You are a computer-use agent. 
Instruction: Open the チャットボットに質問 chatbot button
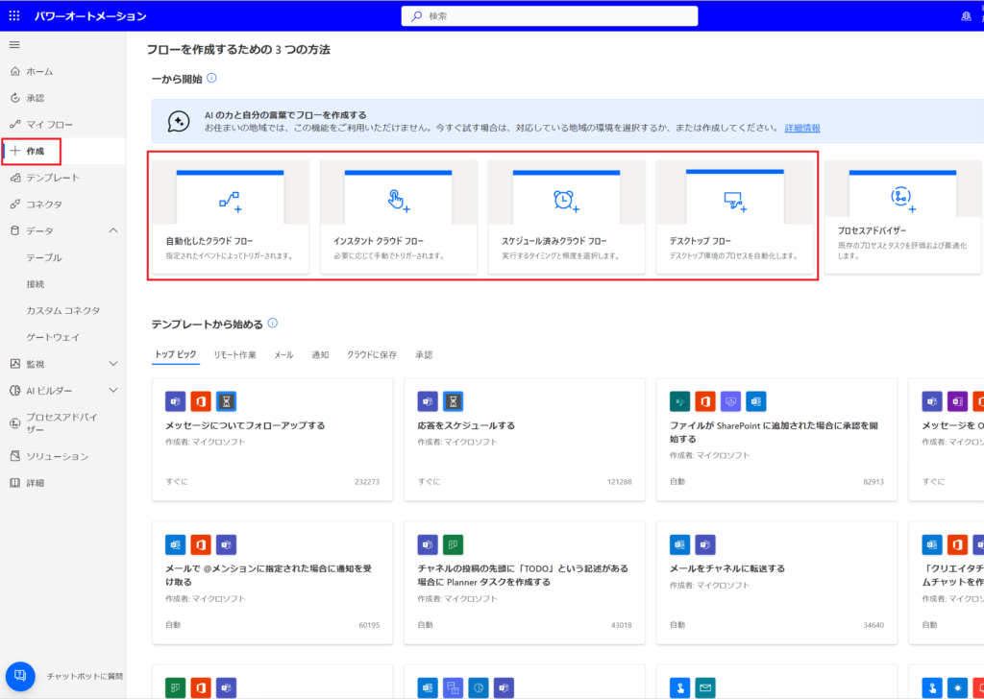[x=20, y=676]
